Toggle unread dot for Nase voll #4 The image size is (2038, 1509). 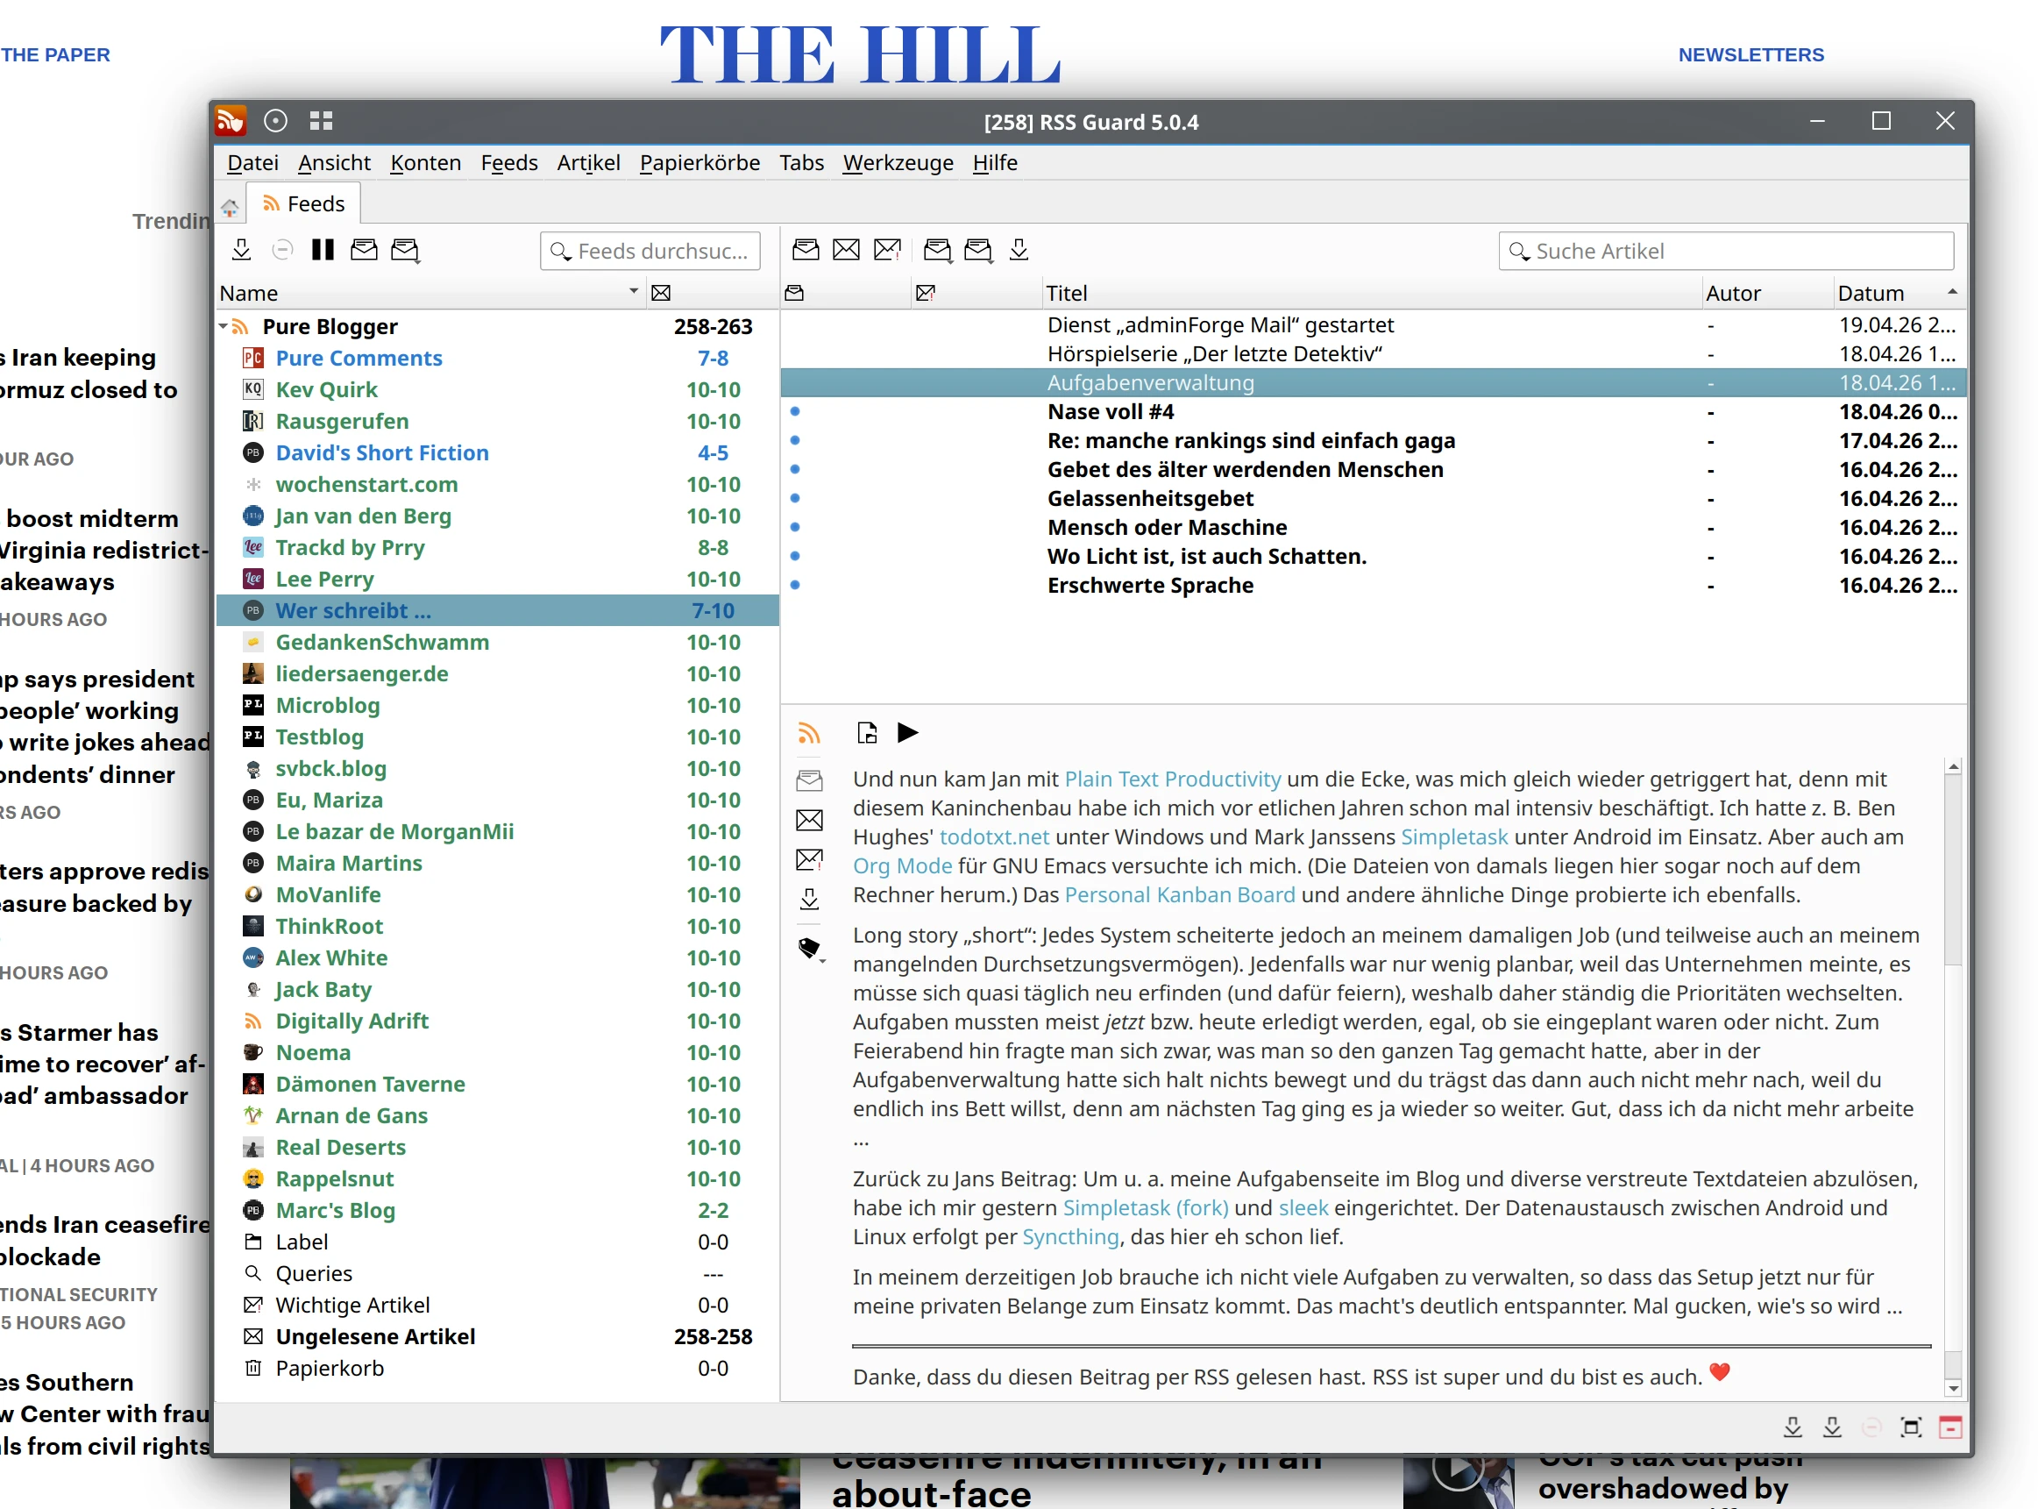point(794,412)
